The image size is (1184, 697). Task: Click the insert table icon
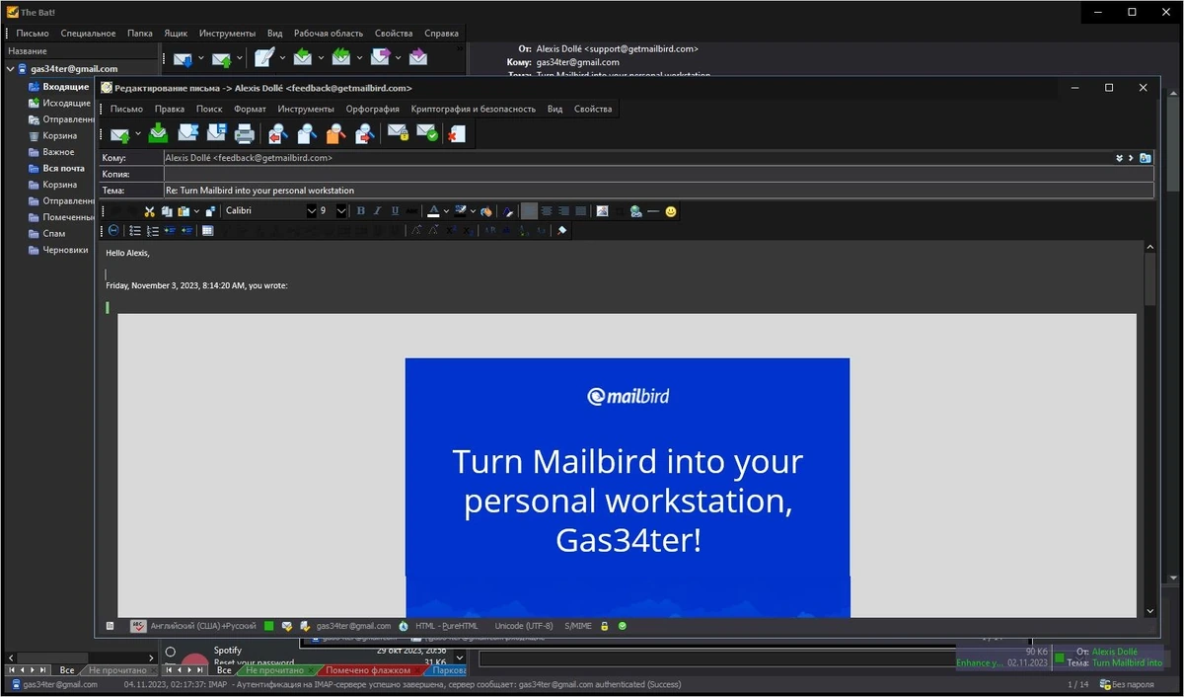[x=207, y=230]
